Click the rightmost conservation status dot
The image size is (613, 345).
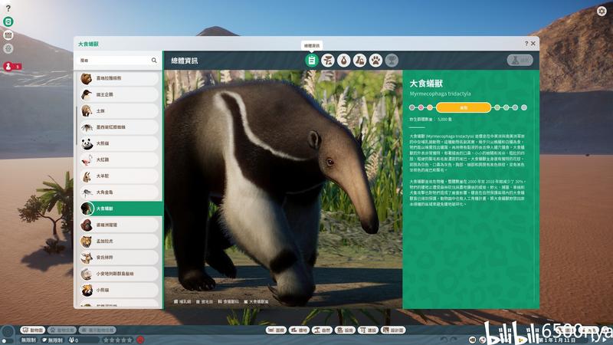pyautogui.click(x=524, y=107)
